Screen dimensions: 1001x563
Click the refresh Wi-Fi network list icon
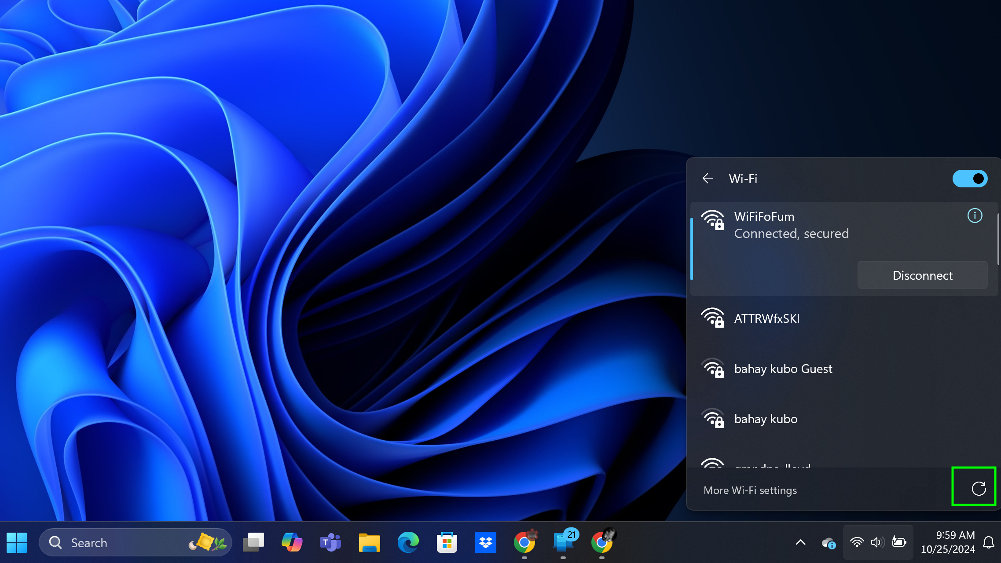tap(979, 488)
